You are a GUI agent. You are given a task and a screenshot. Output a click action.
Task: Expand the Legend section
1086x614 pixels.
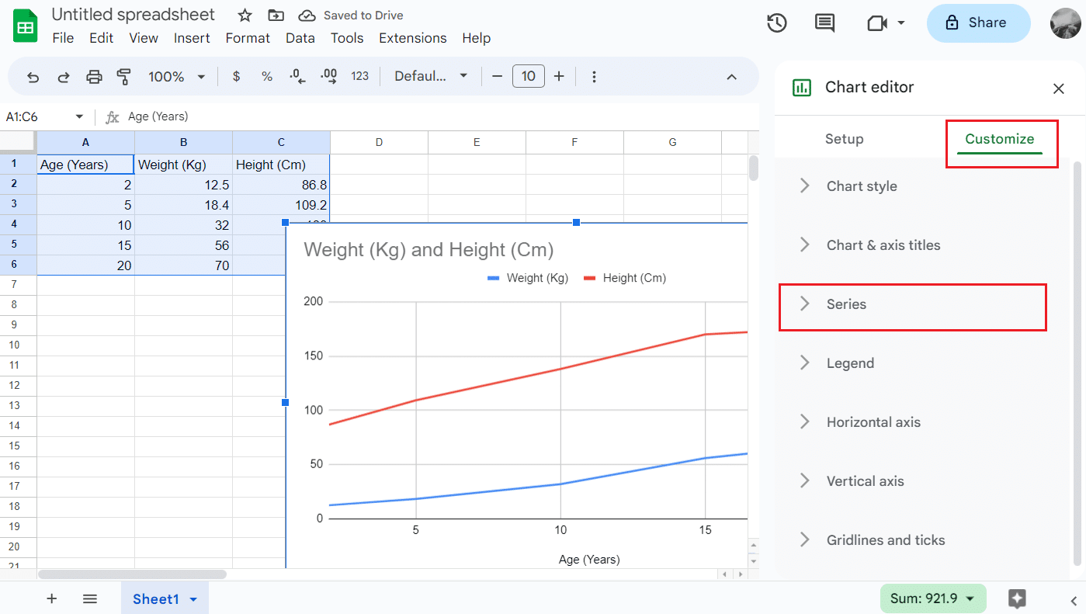pos(850,363)
